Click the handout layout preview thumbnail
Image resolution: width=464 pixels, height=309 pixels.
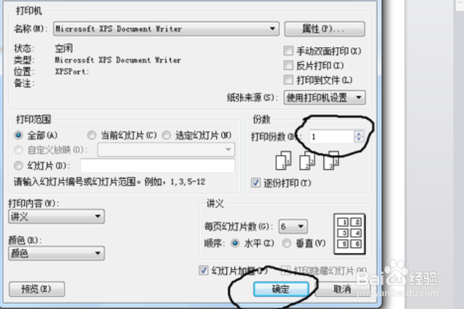(350, 233)
